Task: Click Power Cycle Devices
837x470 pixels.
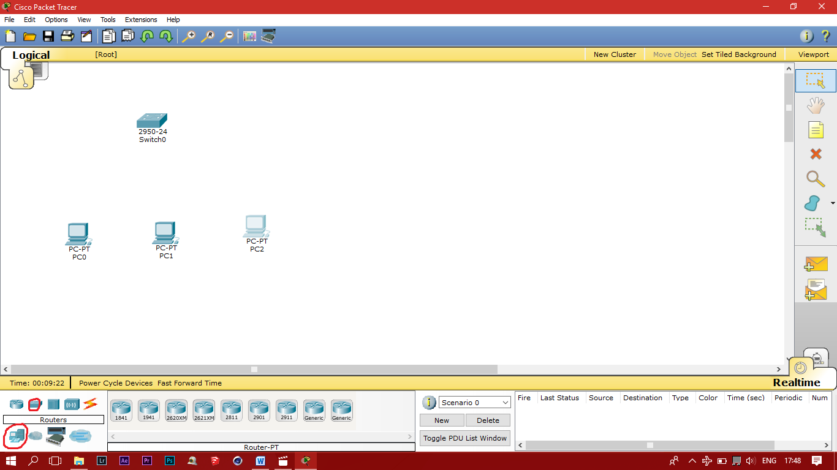Action: pos(116,383)
